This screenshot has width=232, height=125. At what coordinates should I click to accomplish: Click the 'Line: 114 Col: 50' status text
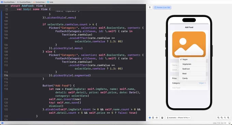pyautogui.click(x=219, y=123)
